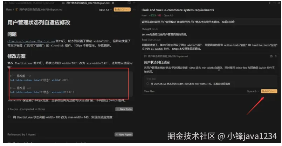
Task: Click the Let me先查看 assistant message line
Action: 164,34
